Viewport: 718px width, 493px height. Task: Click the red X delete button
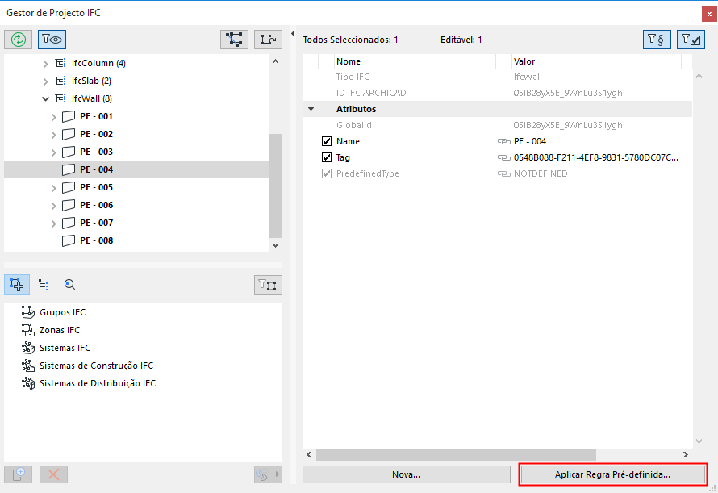click(53, 474)
